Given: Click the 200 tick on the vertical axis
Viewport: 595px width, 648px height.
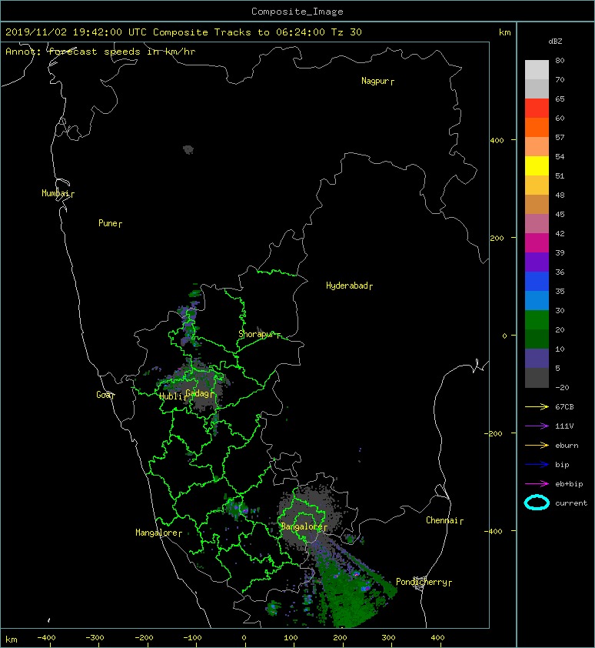Looking at the screenshot, I should 497,239.
